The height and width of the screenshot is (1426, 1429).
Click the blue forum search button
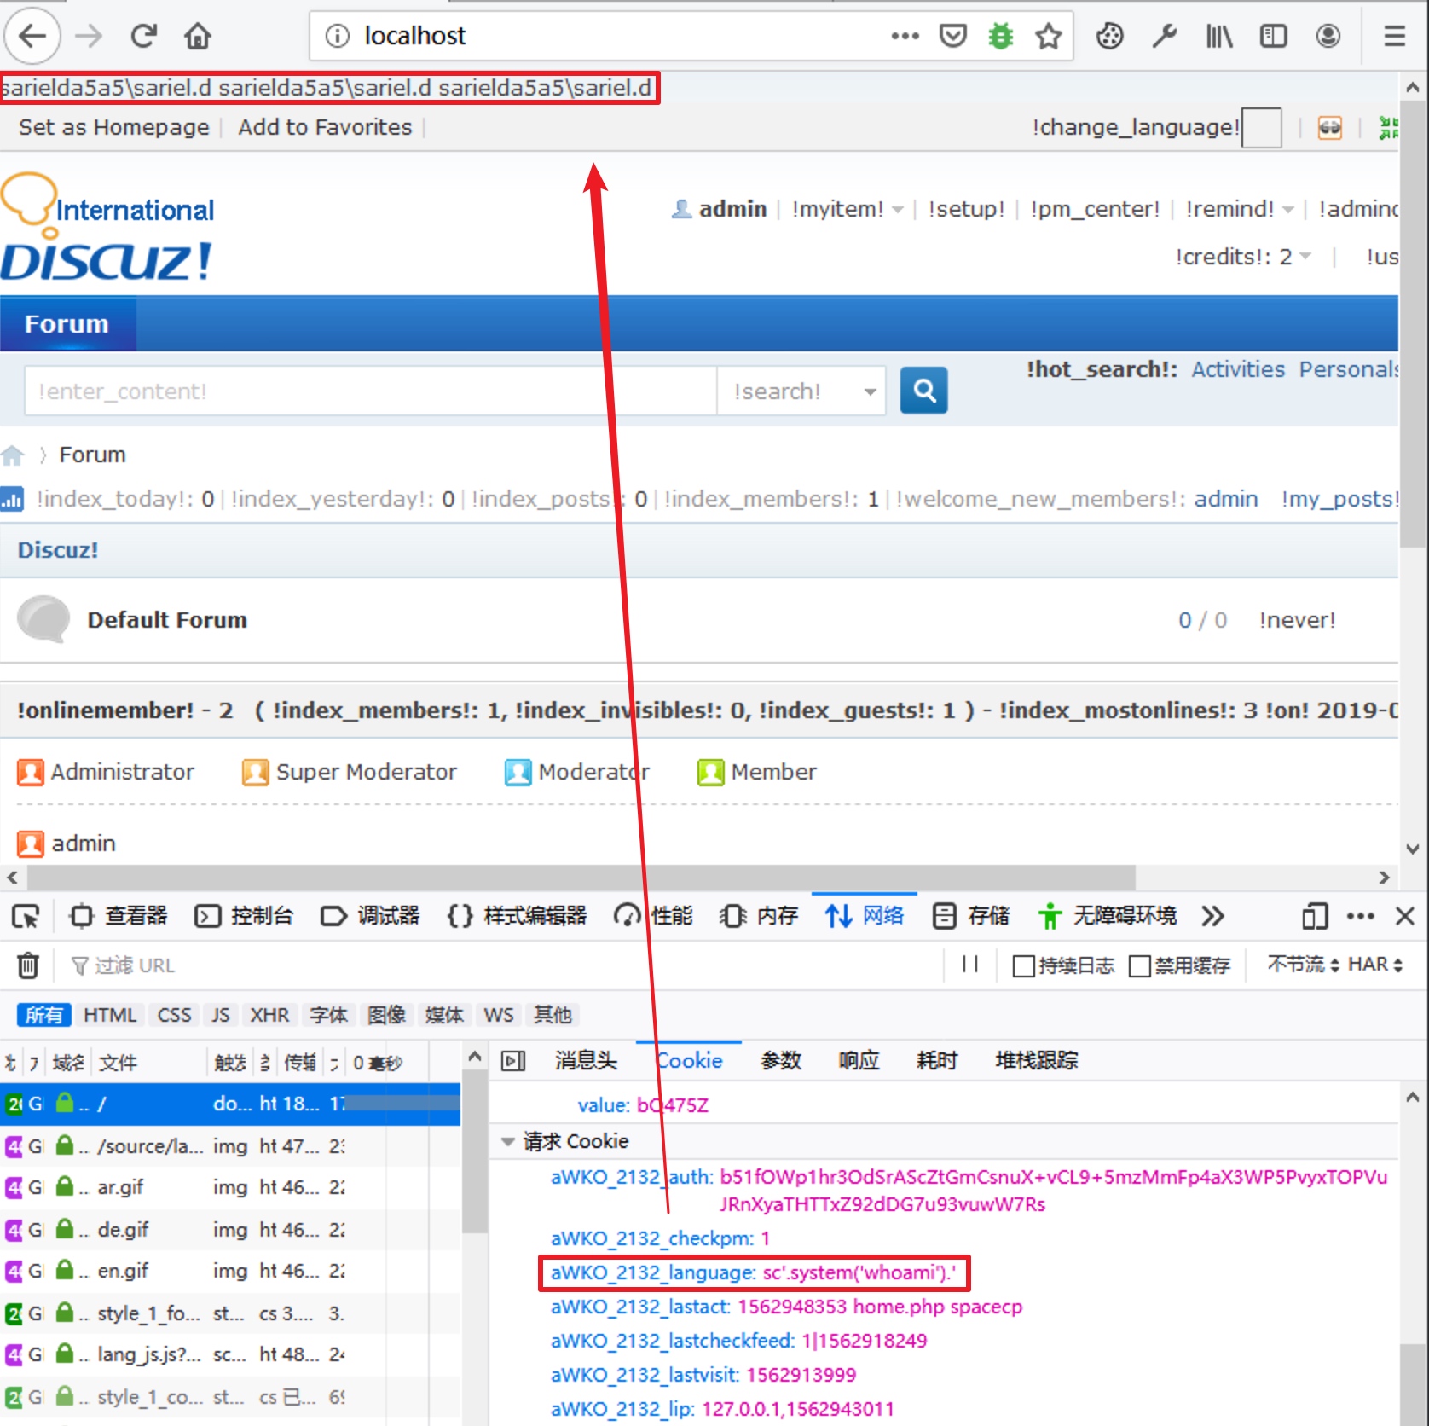[x=924, y=391]
